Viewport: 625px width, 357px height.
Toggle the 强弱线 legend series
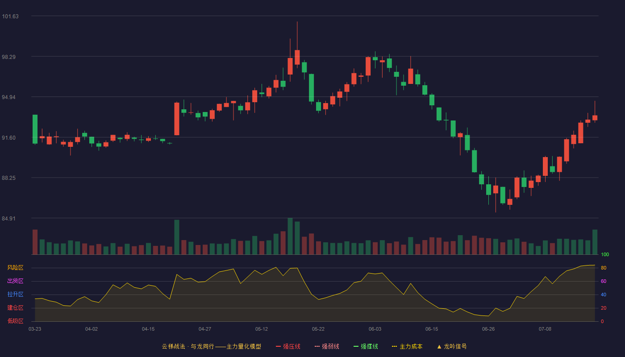(x=327, y=346)
